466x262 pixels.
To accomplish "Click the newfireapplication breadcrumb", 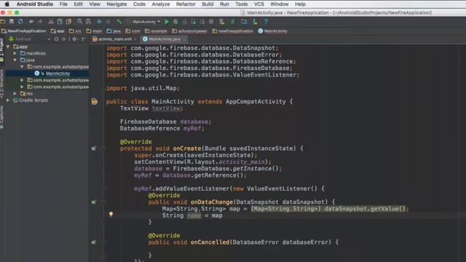I will click(x=232, y=31).
